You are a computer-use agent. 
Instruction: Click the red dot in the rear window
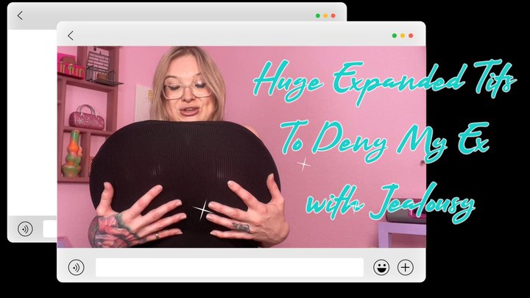[333, 15]
